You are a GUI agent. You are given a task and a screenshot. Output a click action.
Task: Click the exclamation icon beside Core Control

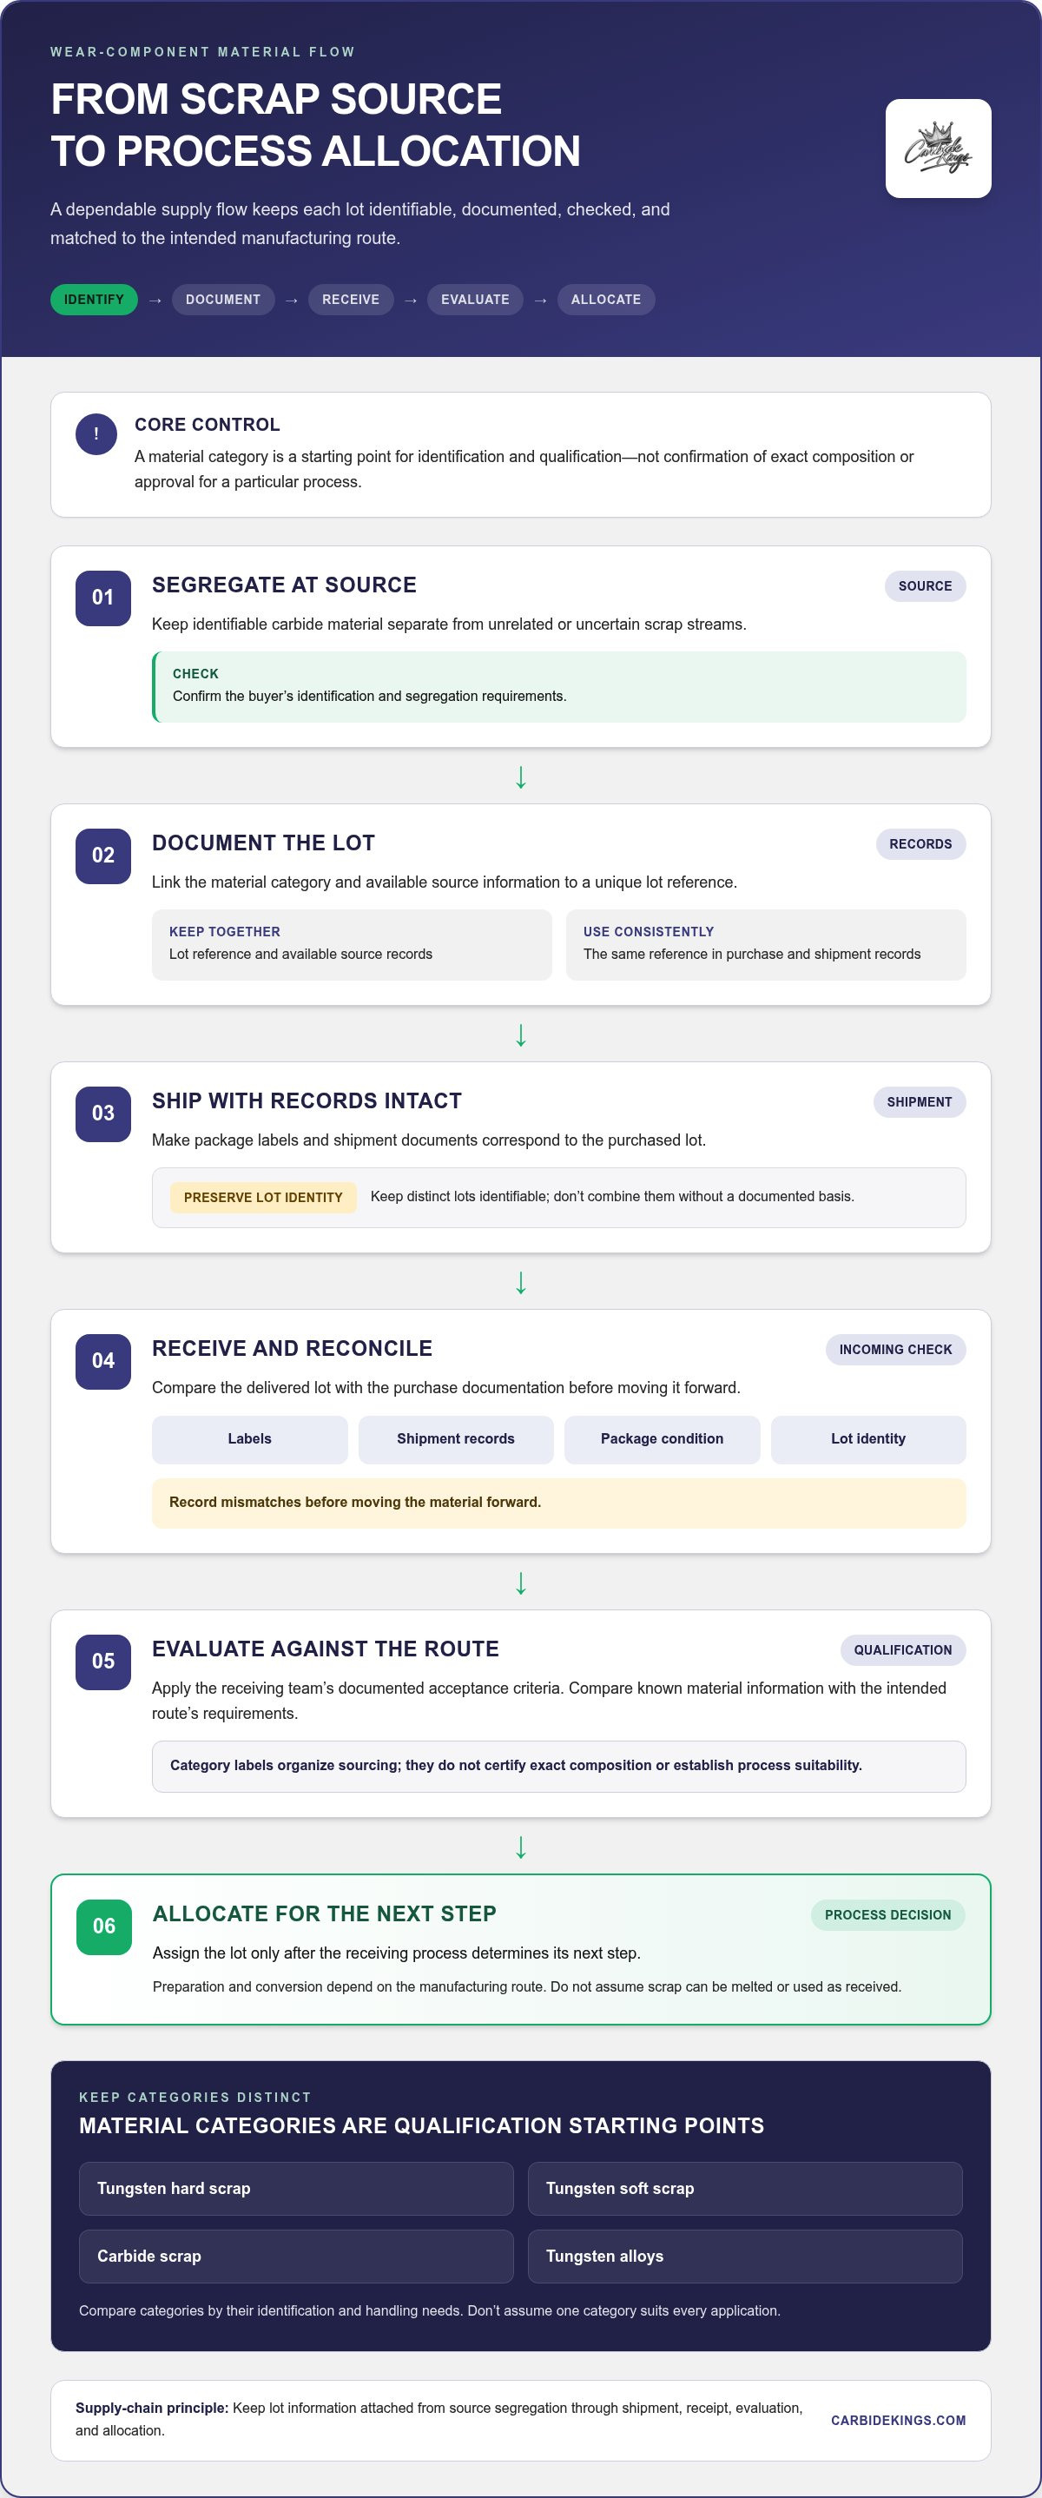click(96, 434)
